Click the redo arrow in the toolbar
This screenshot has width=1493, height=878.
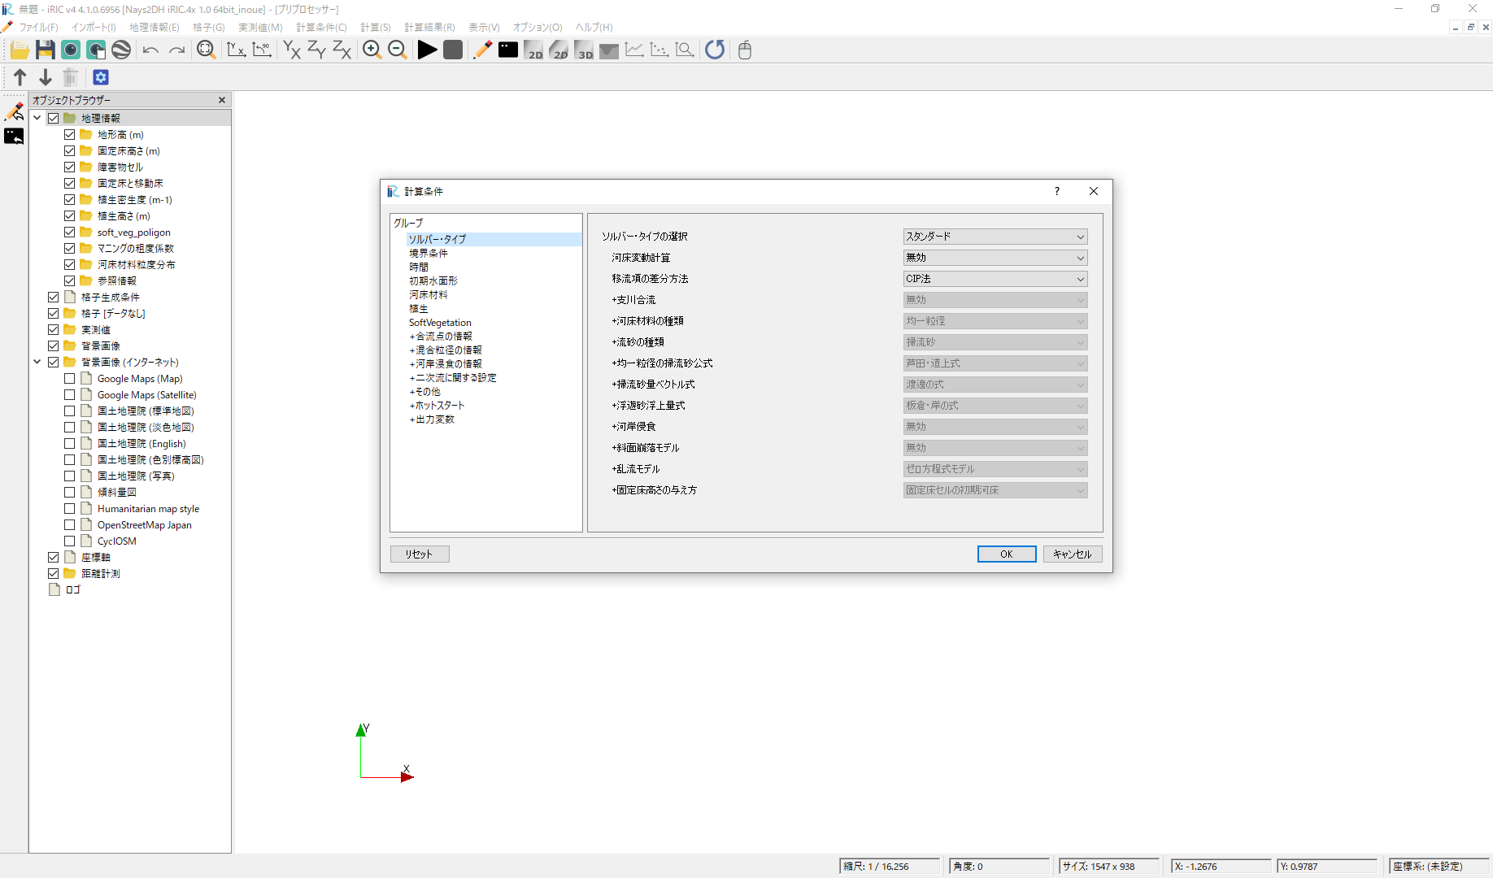pos(176,50)
